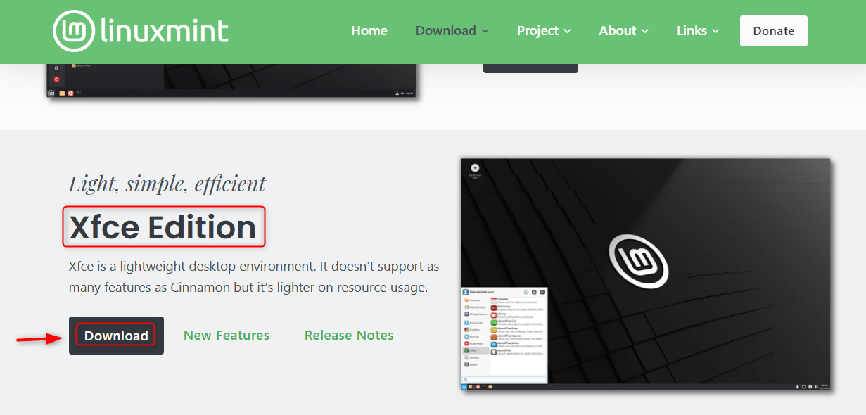Open the Xfce New Features link

227,336
